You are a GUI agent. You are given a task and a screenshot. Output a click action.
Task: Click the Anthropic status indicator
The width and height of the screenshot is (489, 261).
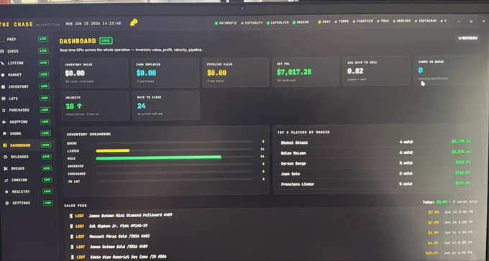click(x=226, y=23)
